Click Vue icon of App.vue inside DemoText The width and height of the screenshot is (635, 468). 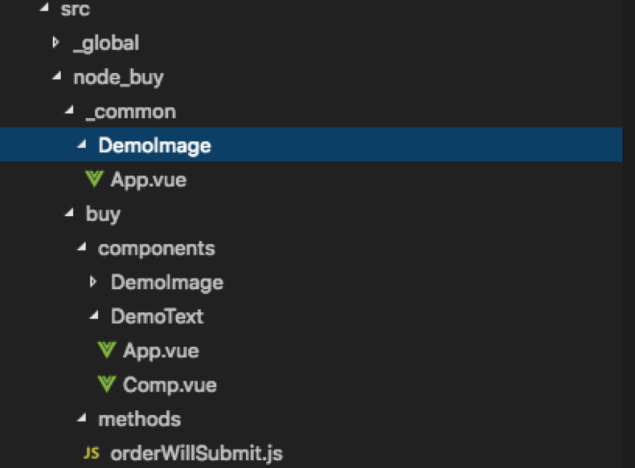[x=107, y=350]
